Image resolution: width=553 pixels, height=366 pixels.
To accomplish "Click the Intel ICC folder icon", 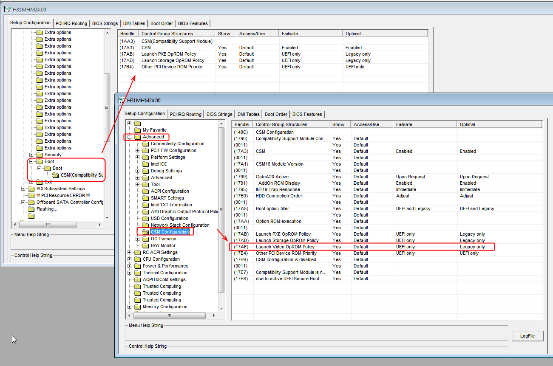I will [x=146, y=164].
